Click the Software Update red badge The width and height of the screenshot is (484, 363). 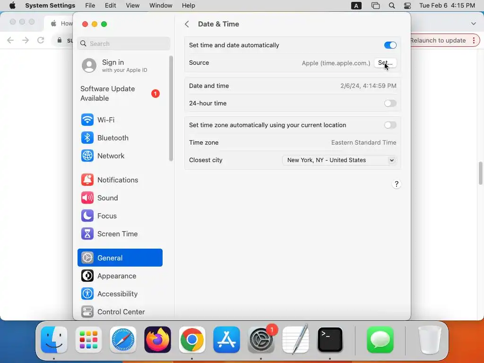(155, 94)
